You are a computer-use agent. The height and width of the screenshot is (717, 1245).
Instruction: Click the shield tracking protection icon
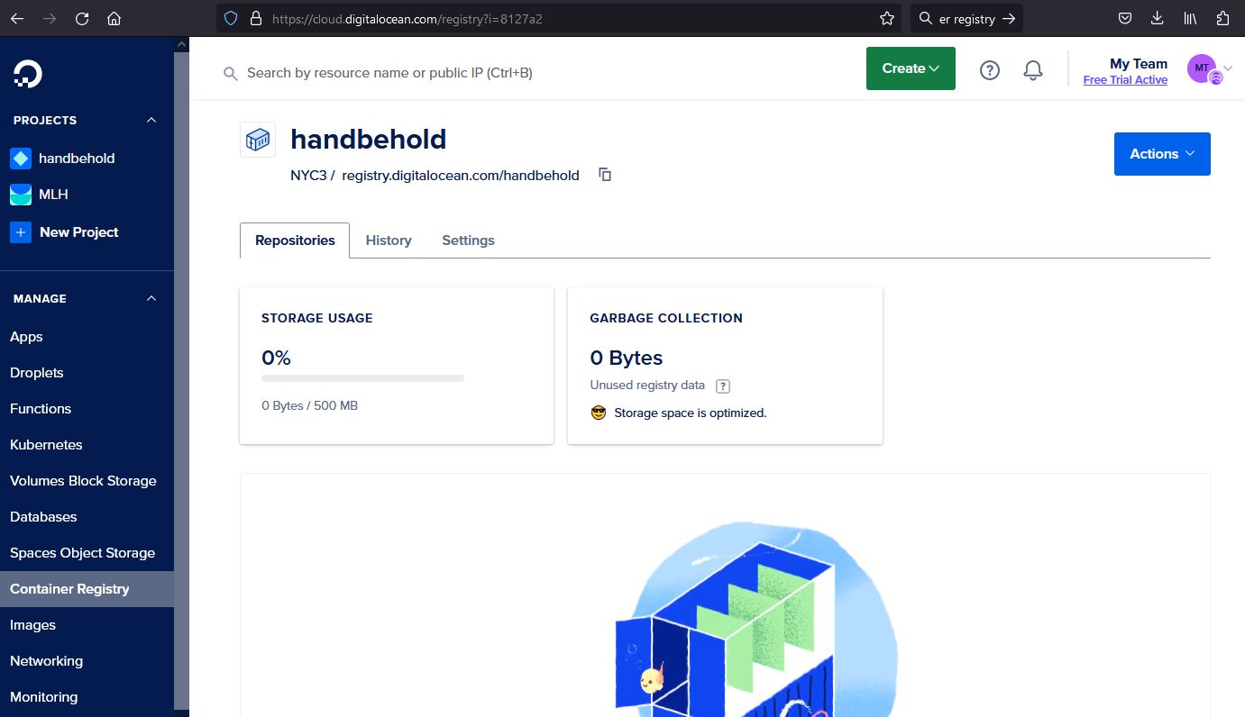click(x=231, y=18)
